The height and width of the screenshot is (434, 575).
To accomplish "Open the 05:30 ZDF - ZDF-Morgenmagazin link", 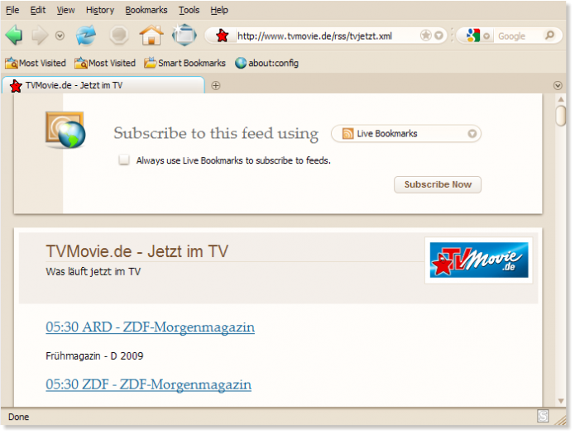I will pos(149,384).
